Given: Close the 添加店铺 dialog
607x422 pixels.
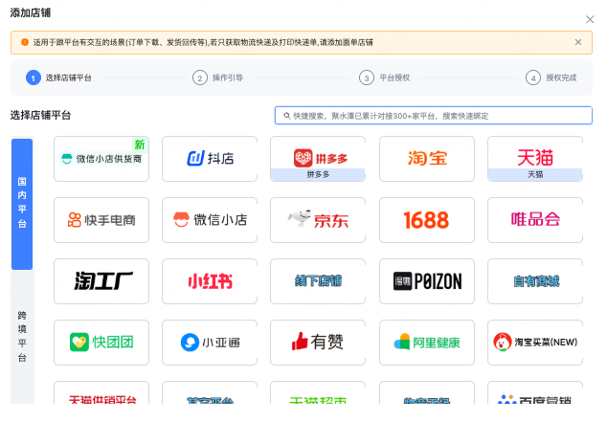Looking at the screenshot, I should [590, 19].
